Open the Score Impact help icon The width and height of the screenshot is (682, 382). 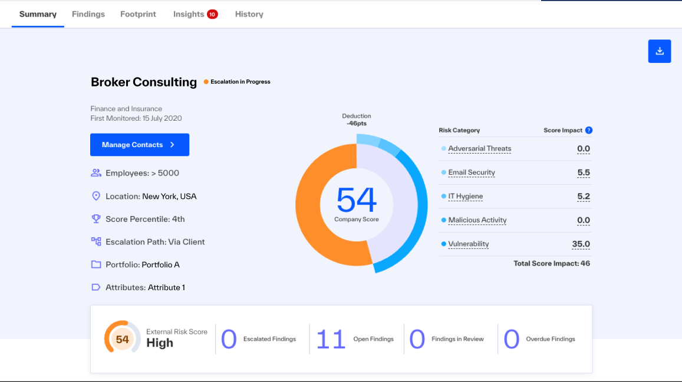coord(588,130)
